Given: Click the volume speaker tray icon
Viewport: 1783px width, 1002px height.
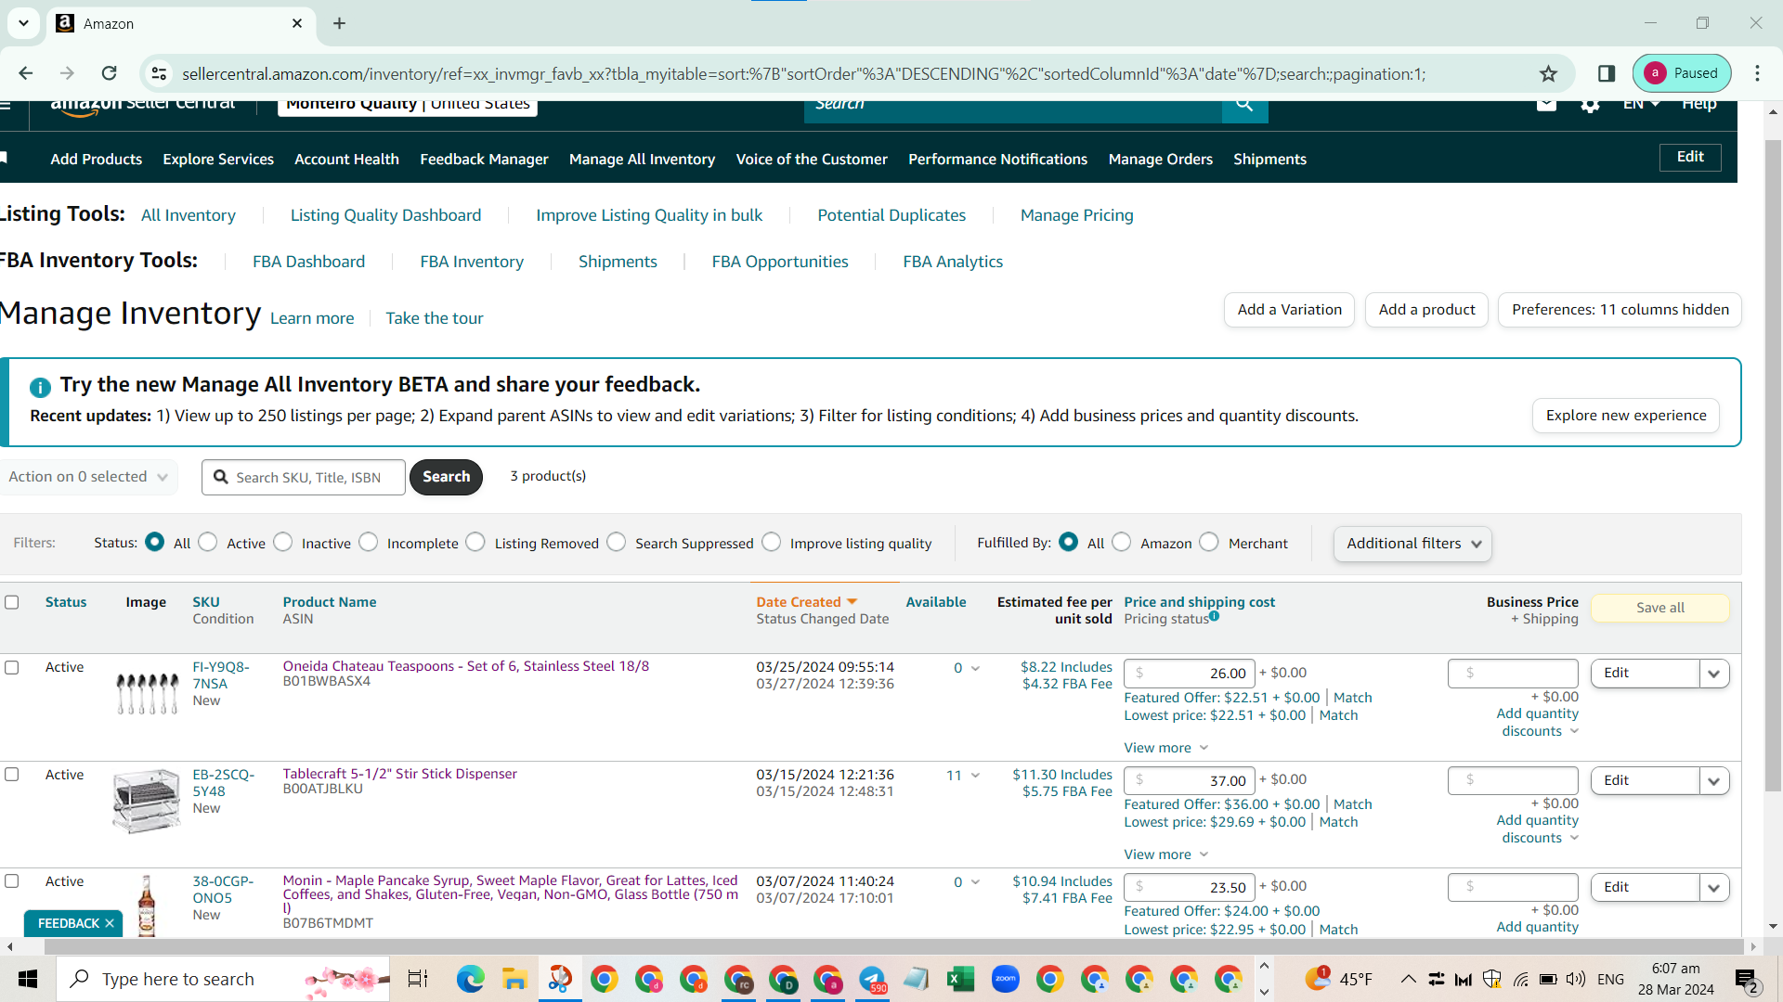Looking at the screenshot, I should [1576, 979].
